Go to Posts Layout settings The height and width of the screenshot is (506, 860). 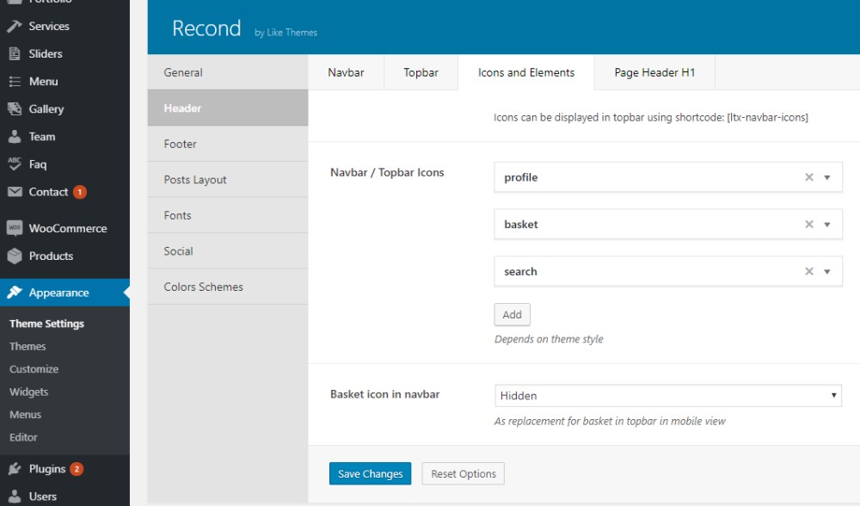point(228,180)
